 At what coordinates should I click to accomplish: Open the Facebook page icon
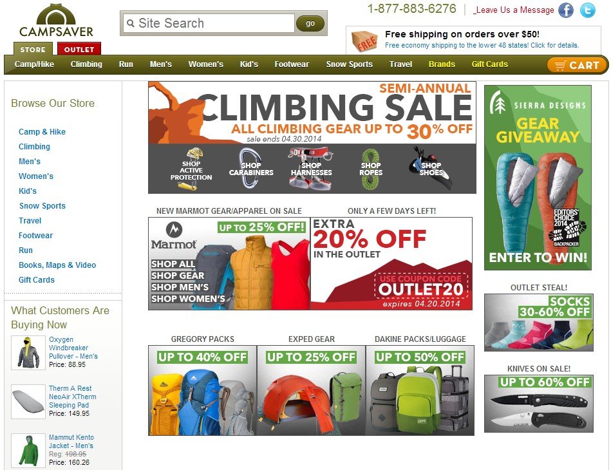pyautogui.click(x=566, y=10)
